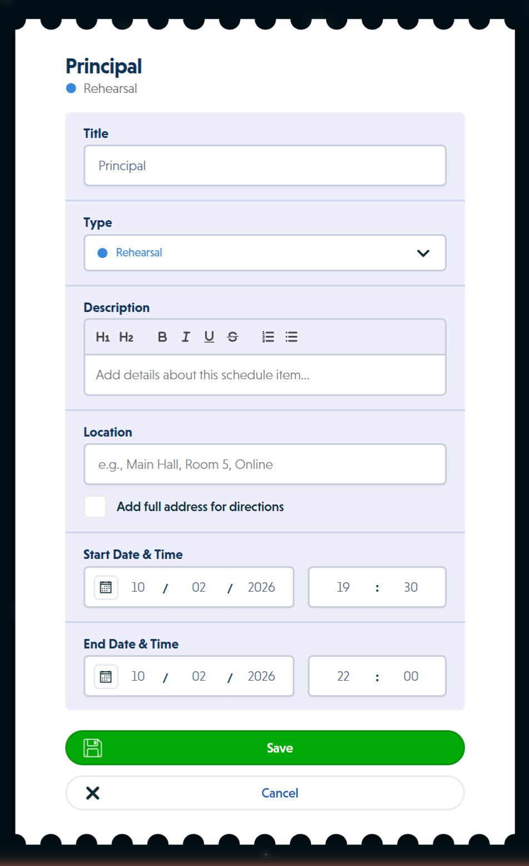Insert a bullet list in the description

(x=291, y=336)
